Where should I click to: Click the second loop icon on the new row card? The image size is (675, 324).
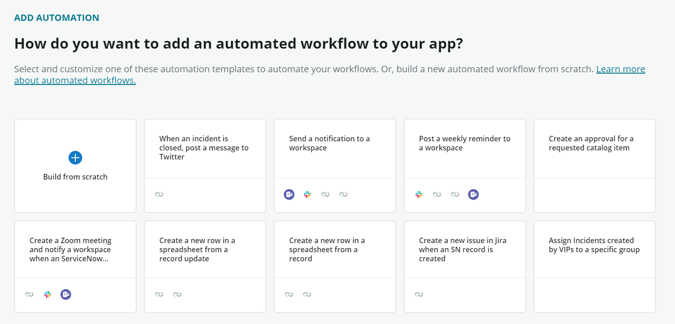pyautogui.click(x=307, y=294)
